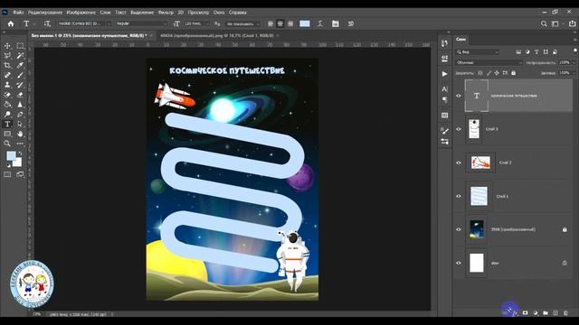Open the History panel icon in dock
This screenshot has width=579, height=325.
coord(444,43)
